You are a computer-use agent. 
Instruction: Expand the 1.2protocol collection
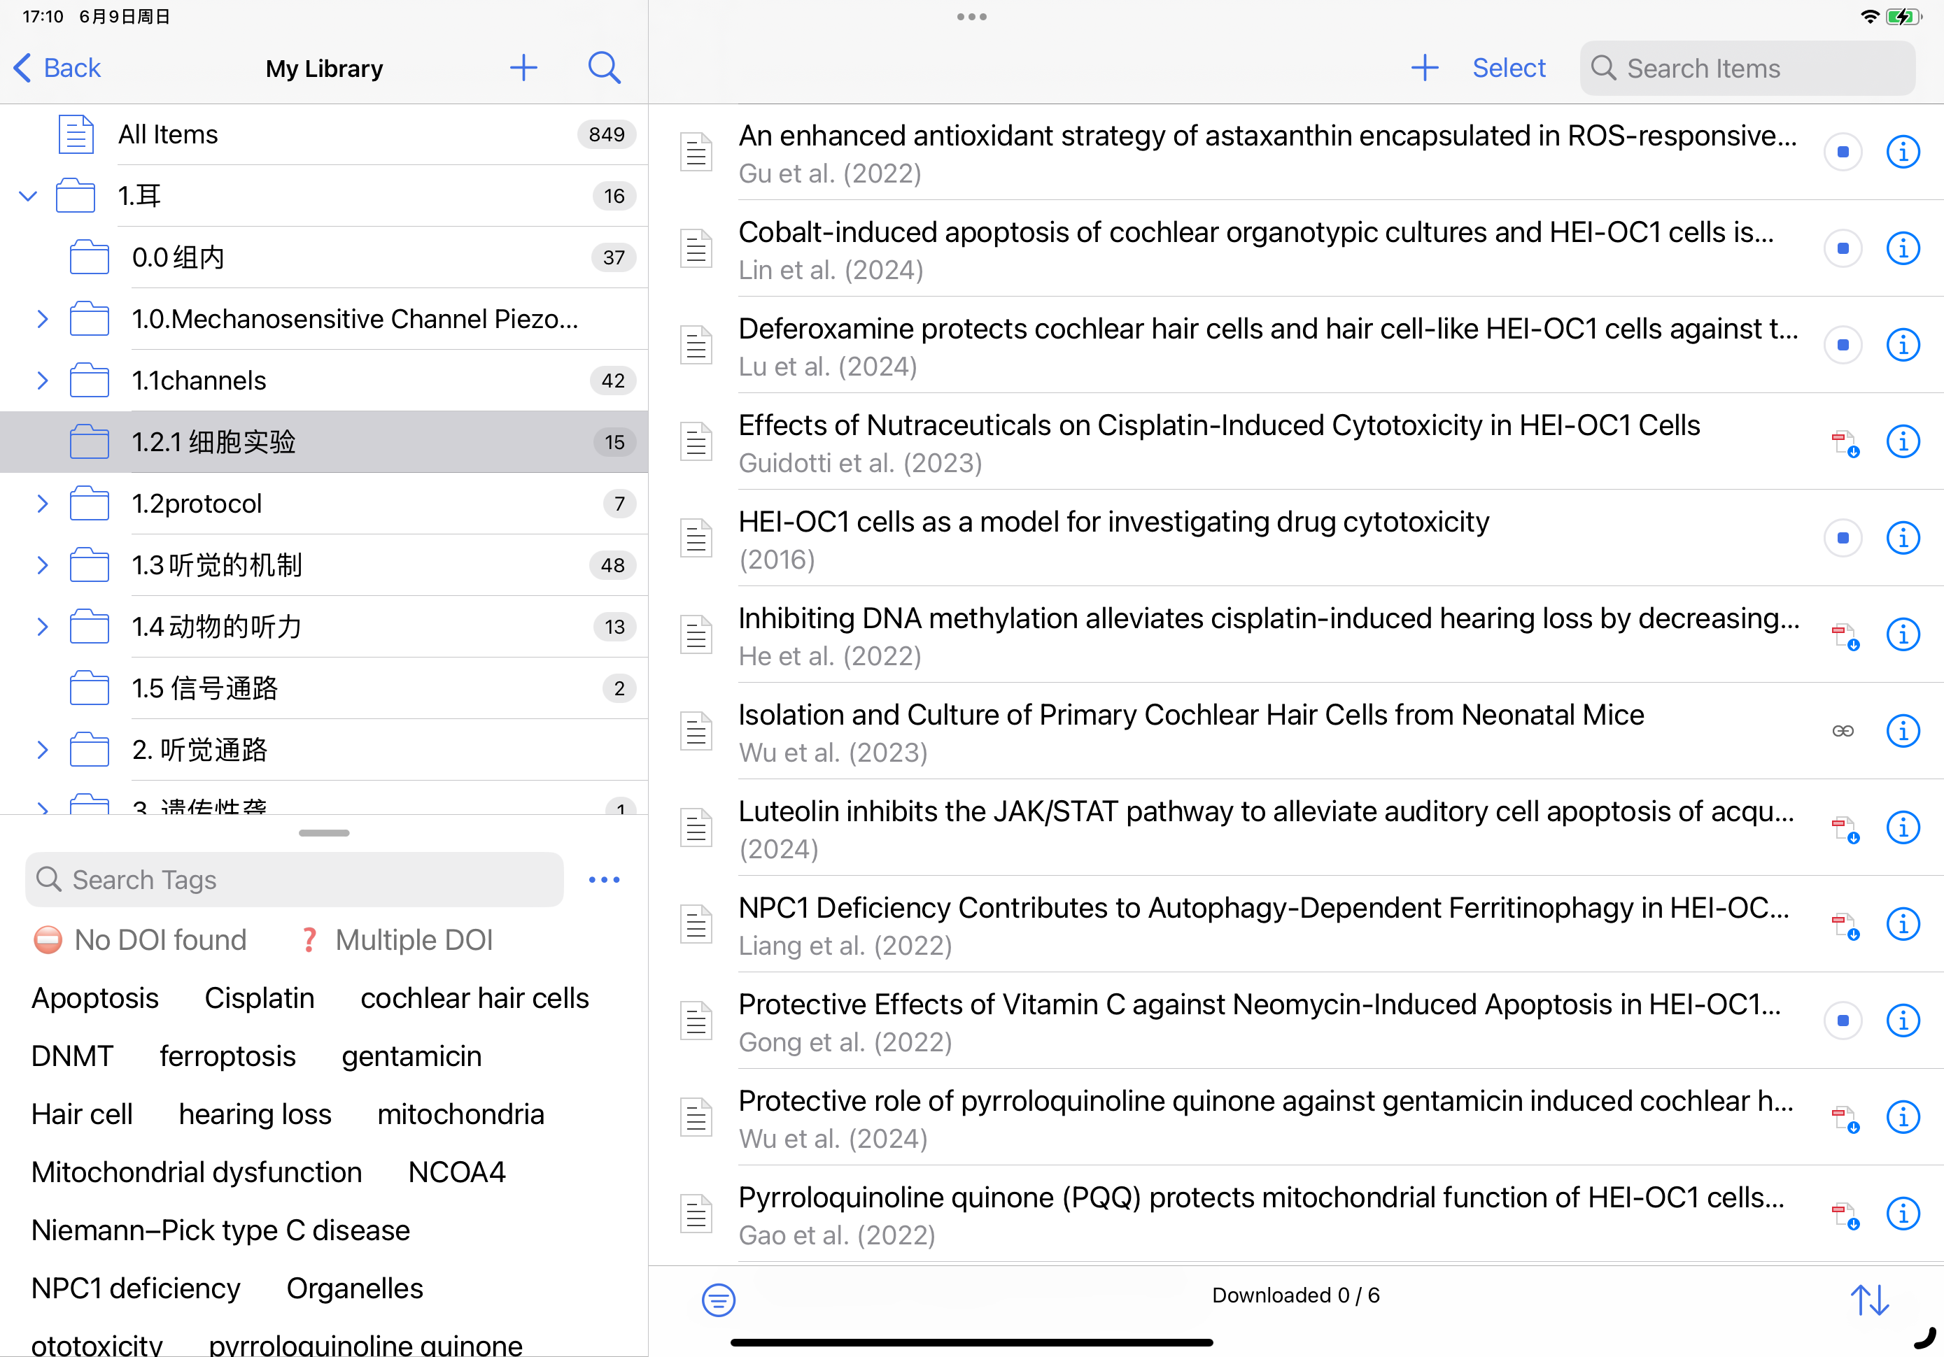[x=42, y=504]
